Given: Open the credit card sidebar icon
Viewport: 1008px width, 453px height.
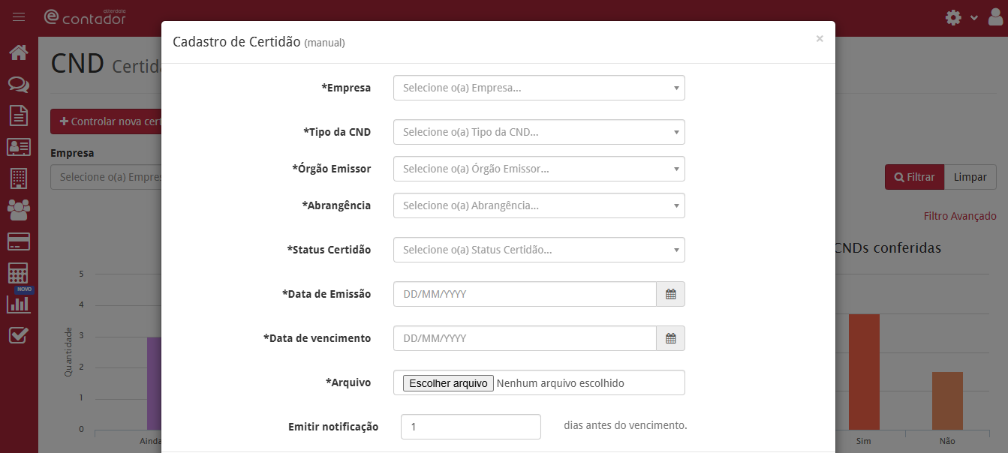Looking at the screenshot, I should (x=19, y=241).
